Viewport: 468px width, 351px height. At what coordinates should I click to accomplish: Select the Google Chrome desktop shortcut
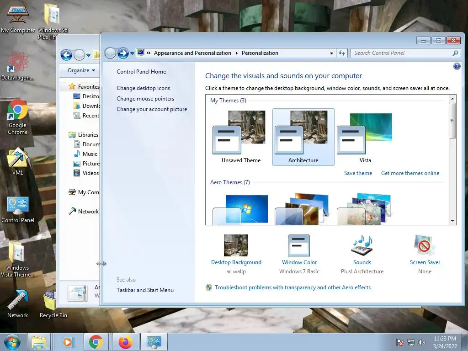coord(18,117)
